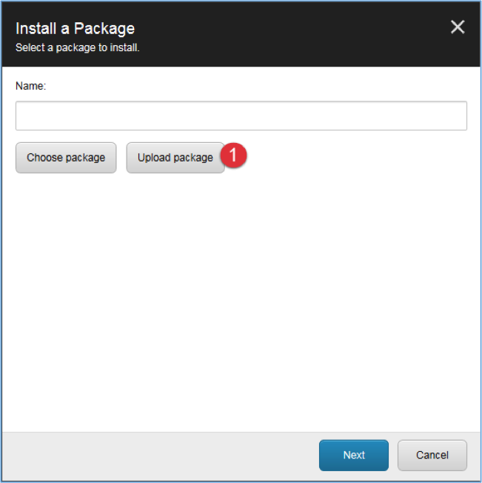482x483 pixels.
Task: Click the word "package" on the Upload button
Action: [195, 159]
